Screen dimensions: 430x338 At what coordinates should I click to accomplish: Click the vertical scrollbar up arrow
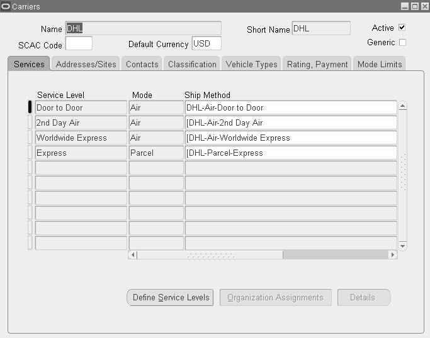[x=402, y=106]
